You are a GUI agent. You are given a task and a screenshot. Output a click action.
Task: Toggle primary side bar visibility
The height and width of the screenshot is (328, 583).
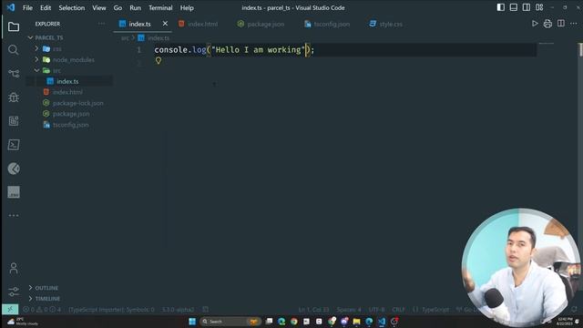(x=501, y=7)
